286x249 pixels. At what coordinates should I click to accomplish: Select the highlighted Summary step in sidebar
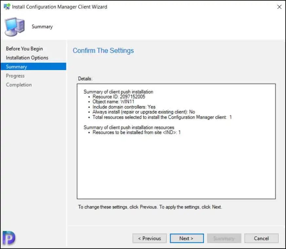(16, 67)
